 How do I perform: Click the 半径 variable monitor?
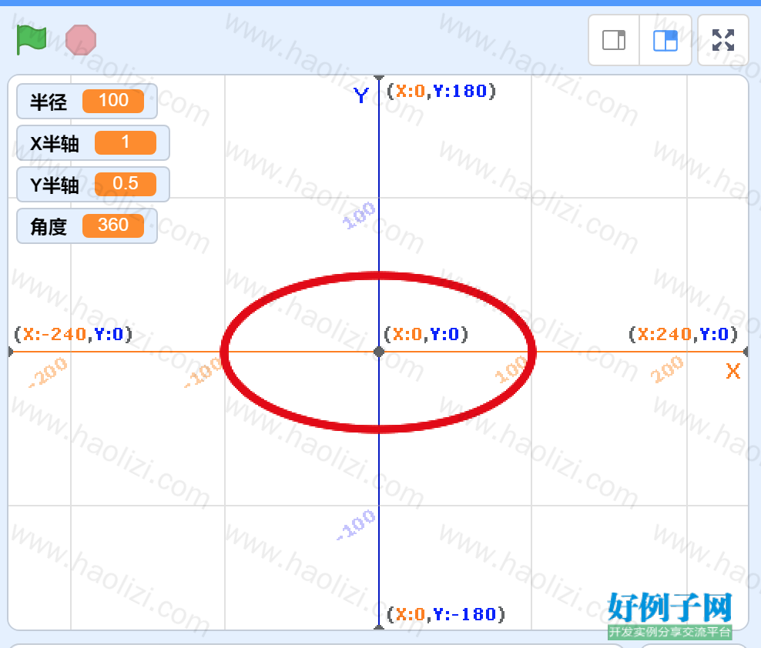(x=87, y=102)
